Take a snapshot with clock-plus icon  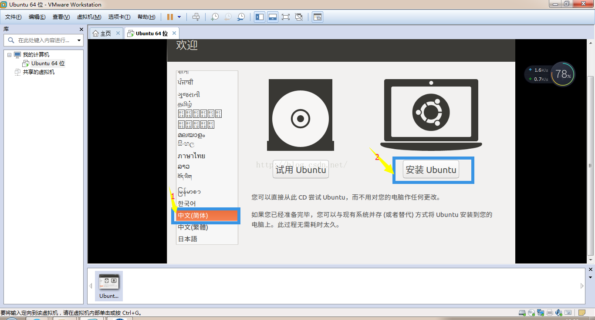point(215,17)
